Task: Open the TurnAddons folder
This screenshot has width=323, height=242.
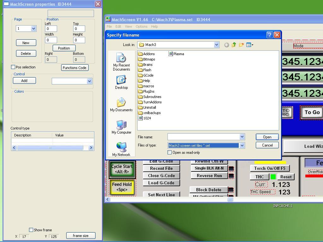Action: pyautogui.click(x=150, y=102)
